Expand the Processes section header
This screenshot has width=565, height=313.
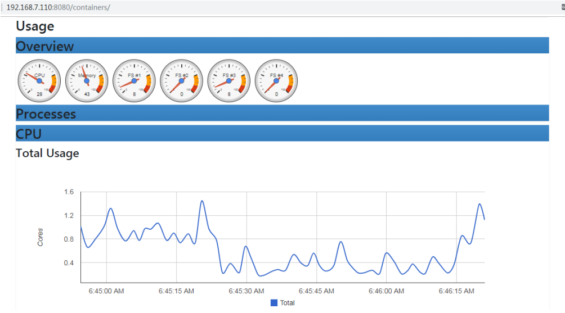pos(282,114)
